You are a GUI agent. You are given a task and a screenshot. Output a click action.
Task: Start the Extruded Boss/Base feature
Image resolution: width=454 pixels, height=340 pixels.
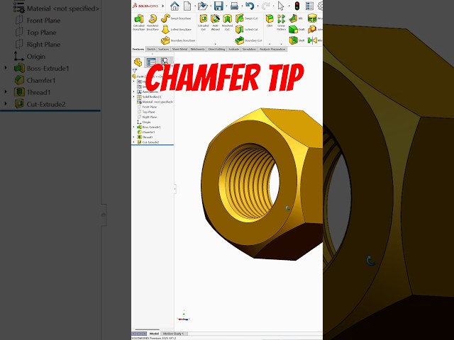pyautogui.click(x=139, y=23)
